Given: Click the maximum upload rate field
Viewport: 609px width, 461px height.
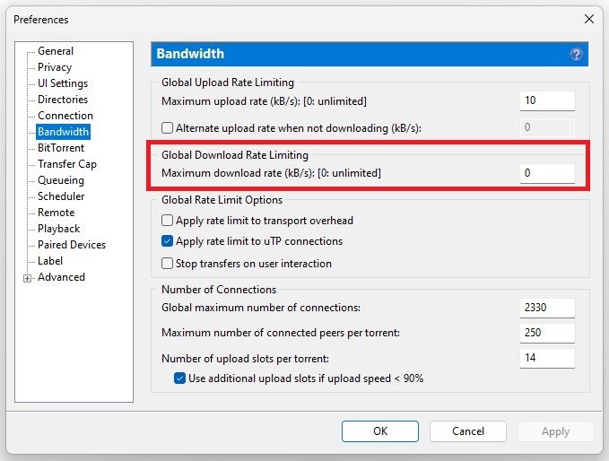Looking at the screenshot, I should [x=547, y=100].
